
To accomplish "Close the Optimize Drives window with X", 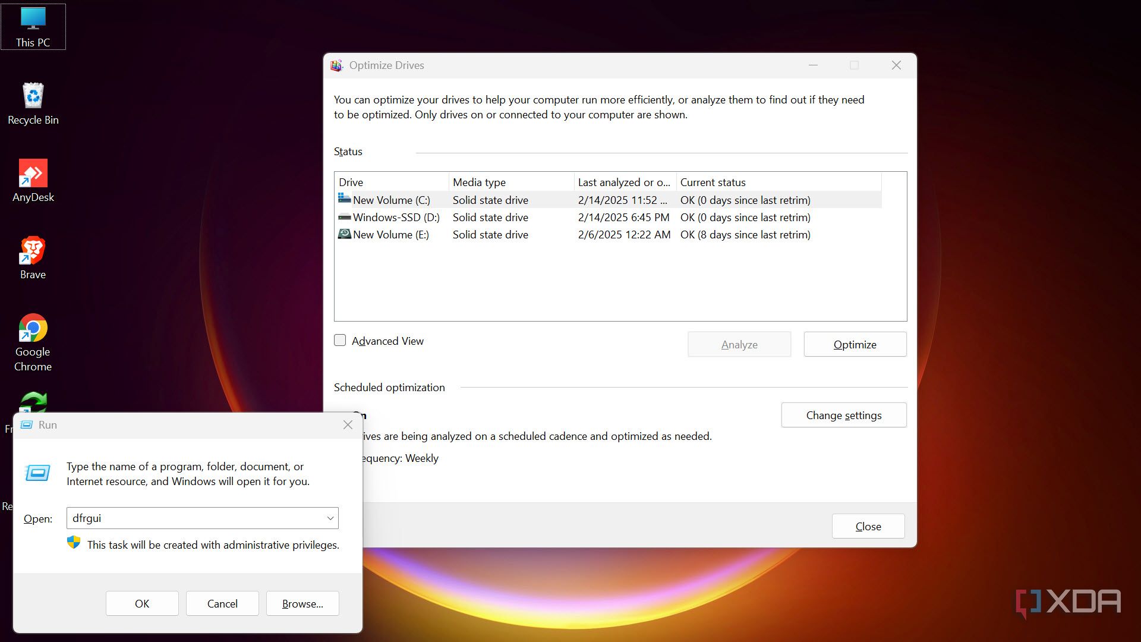I will pyautogui.click(x=896, y=65).
